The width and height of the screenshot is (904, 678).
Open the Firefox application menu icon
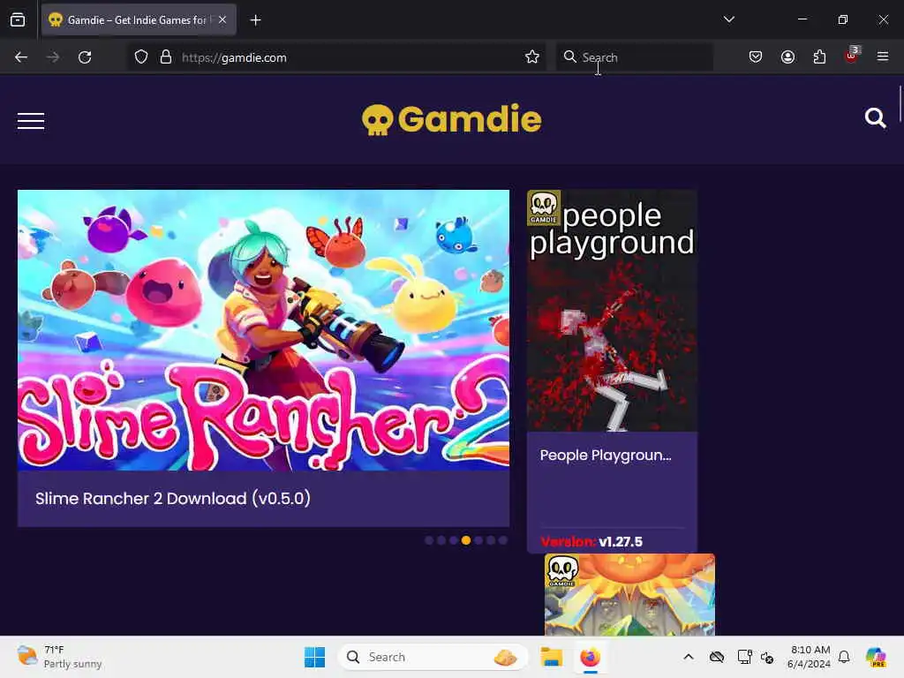point(883,56)
